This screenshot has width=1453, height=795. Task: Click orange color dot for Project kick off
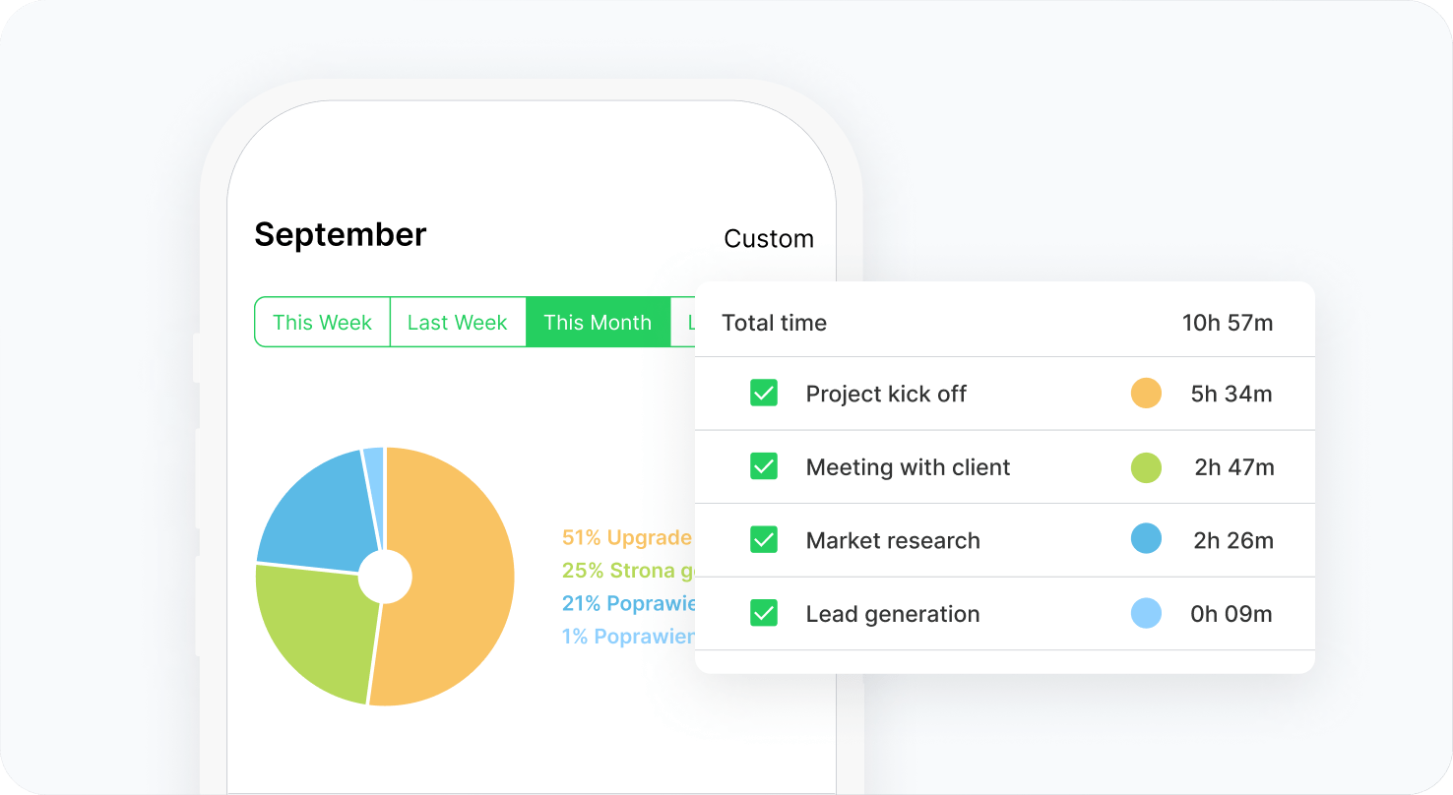(1146, 394)
